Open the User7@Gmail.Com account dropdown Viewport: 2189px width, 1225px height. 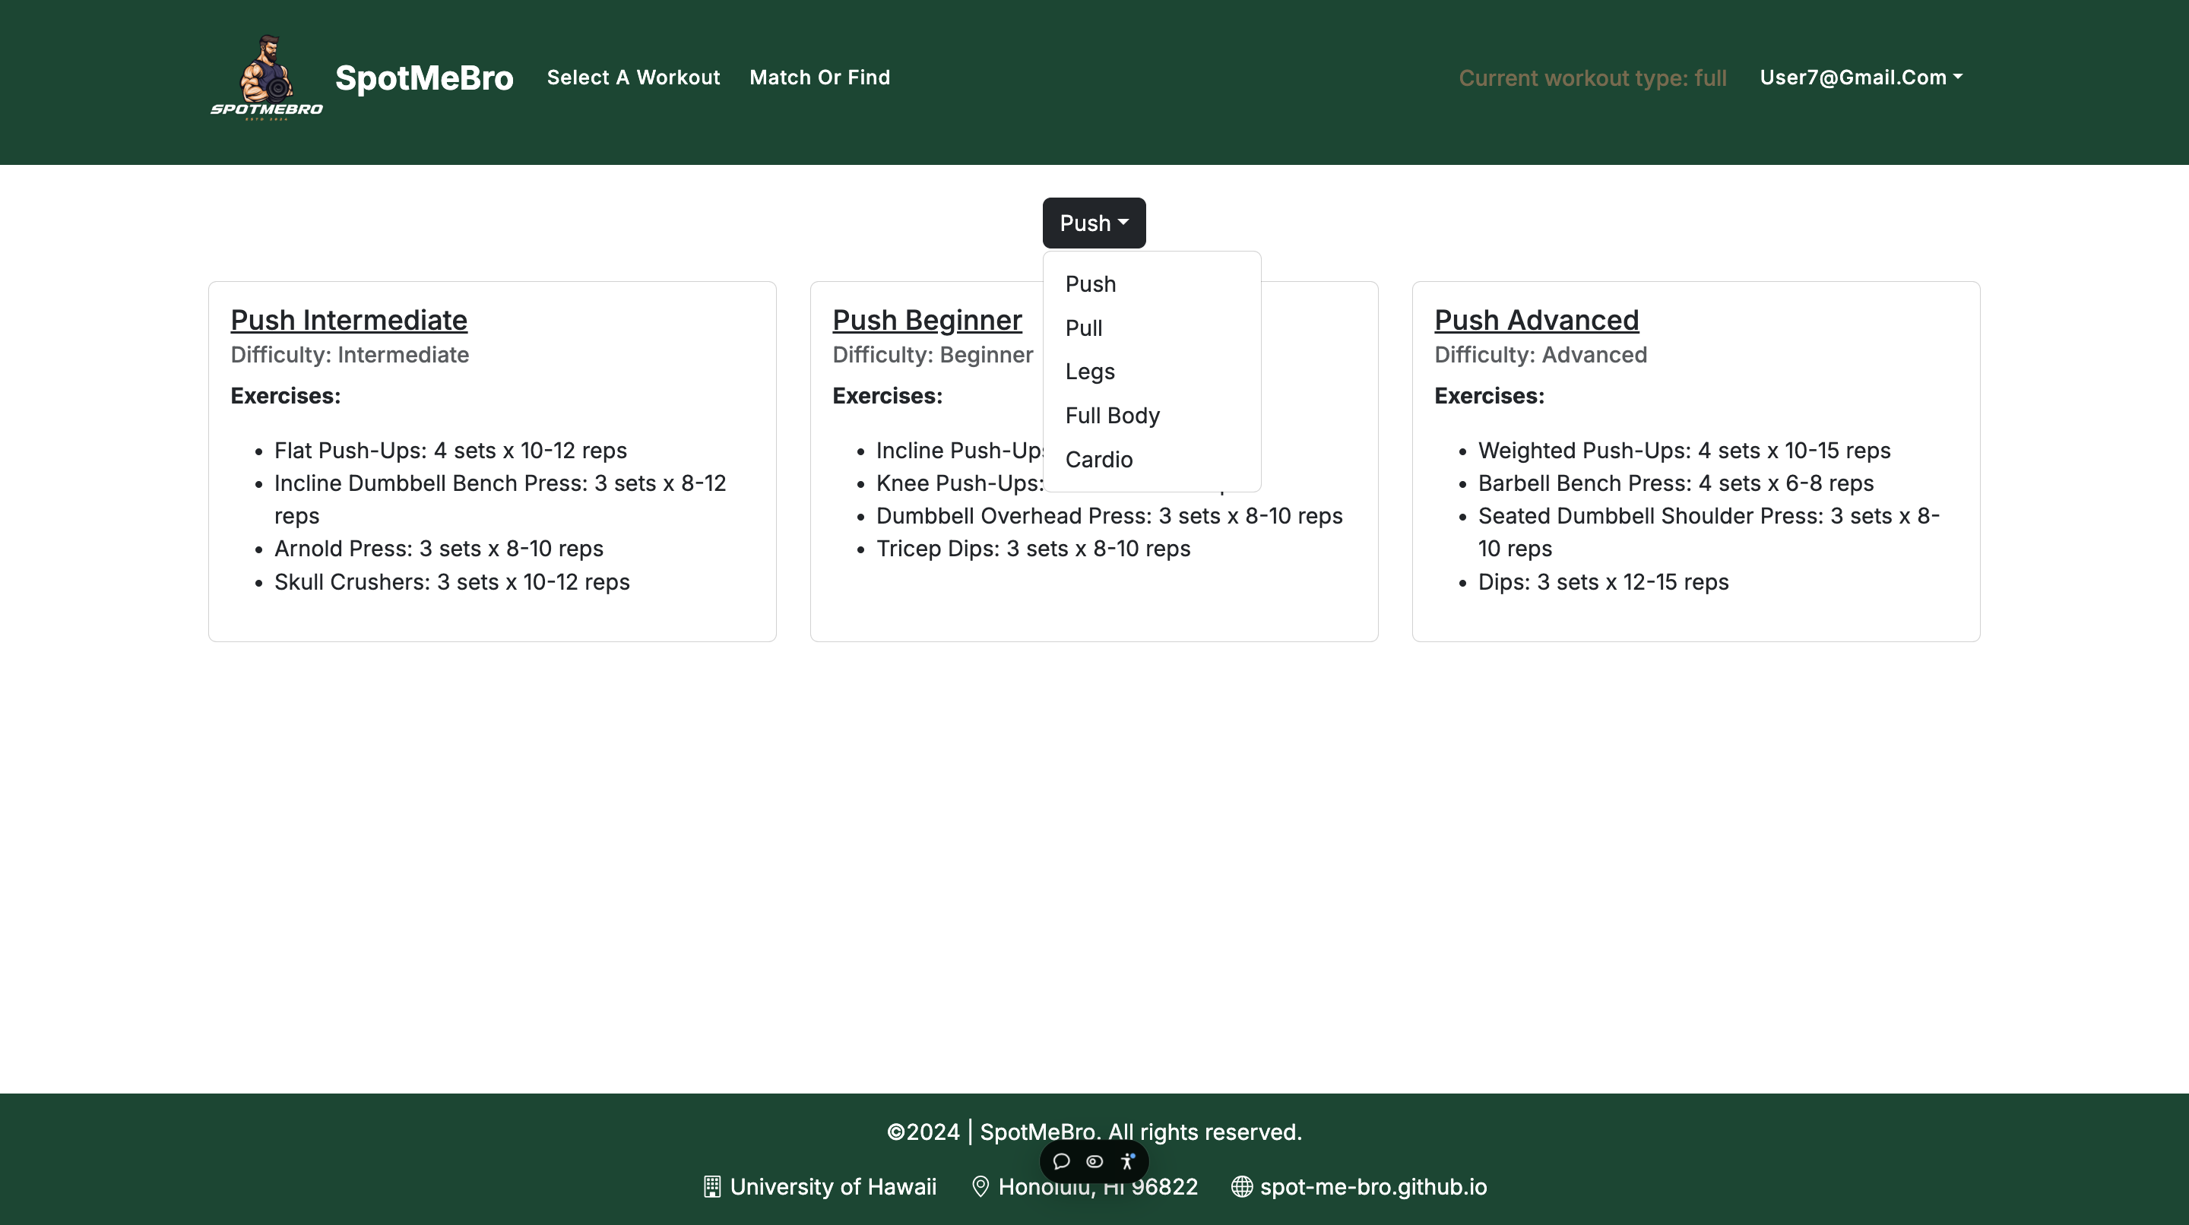click(1860, 78)
